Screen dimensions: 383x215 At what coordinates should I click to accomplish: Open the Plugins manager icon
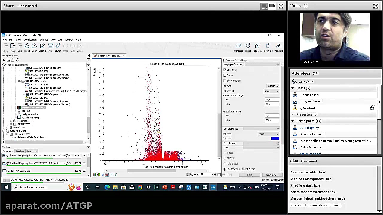click(248, 46)
